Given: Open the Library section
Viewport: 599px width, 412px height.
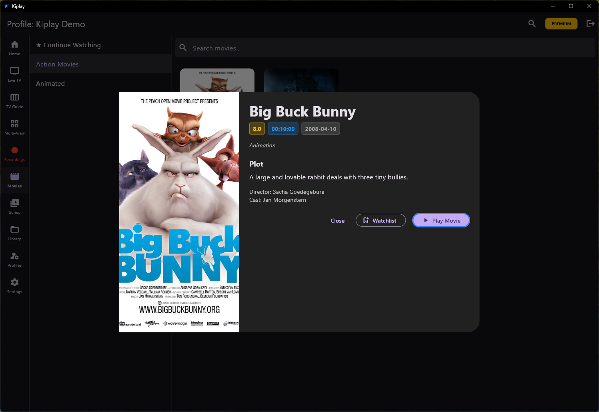Looking at the screenshot, I should [x=14, y=233].
